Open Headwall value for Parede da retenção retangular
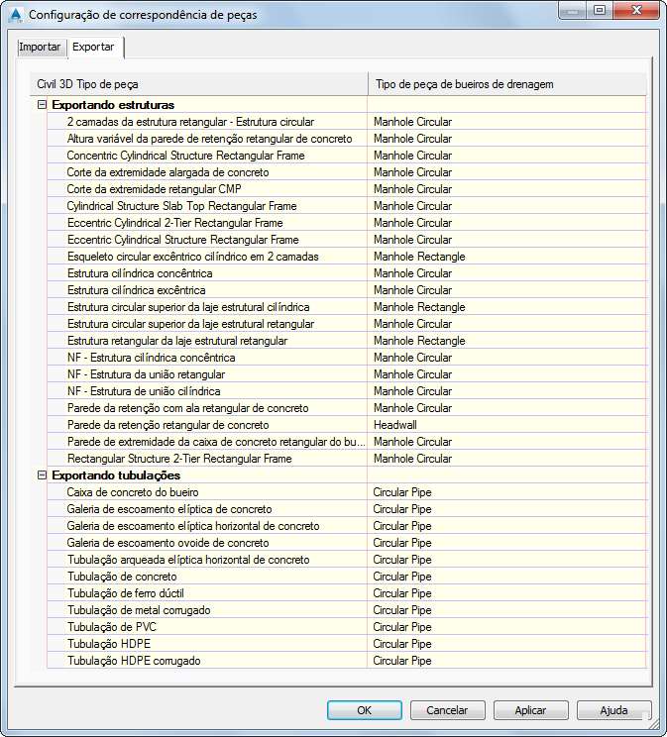 [x=507, y=425]
